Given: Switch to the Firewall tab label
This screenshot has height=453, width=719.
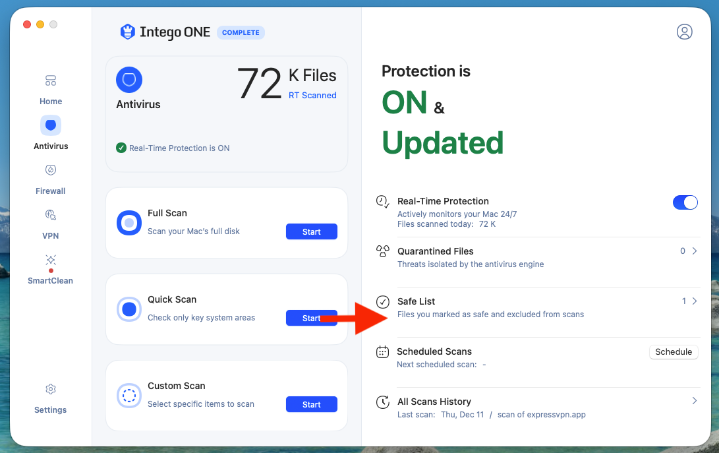Looking at the screenshot, I should (51, 191).
